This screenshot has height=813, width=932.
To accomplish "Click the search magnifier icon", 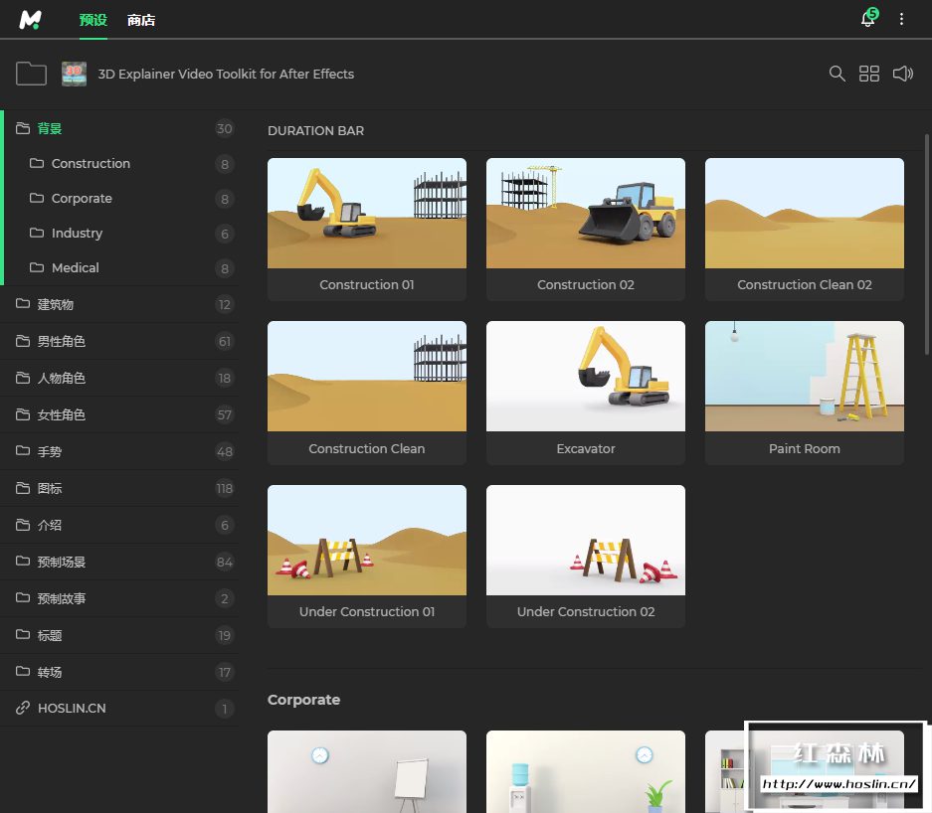I will pos(838,74).
